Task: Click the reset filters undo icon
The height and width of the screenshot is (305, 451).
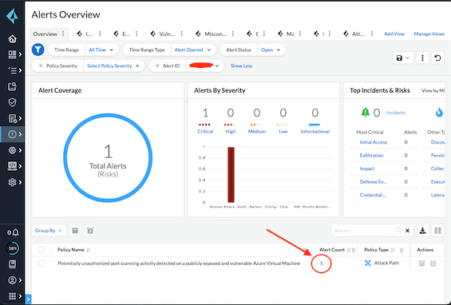Action: tap(437, 58)
